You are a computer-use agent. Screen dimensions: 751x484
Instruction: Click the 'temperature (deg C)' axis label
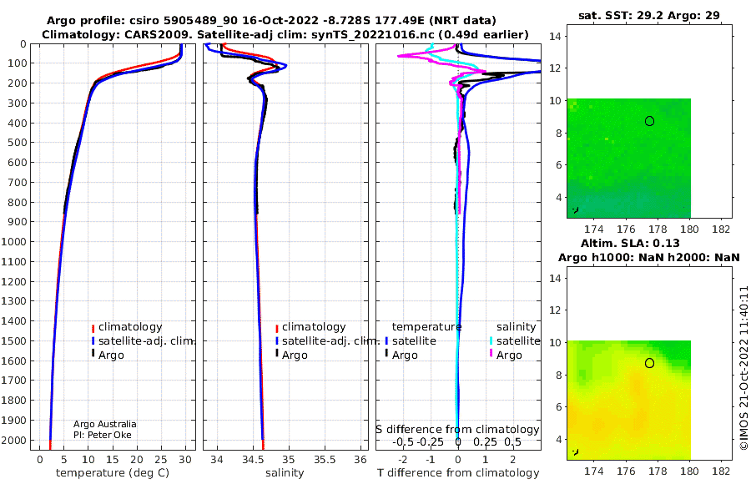pyautogui.click(x=113, y=473)
